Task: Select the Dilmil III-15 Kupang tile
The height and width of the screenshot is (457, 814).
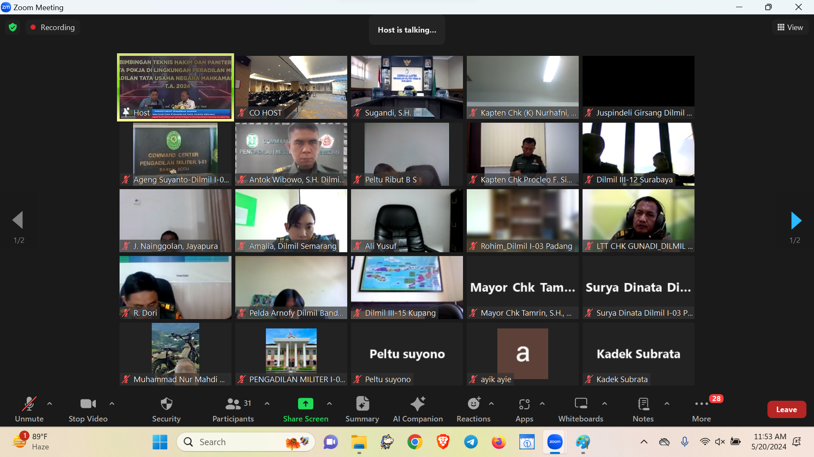Action: click(407, 287)
